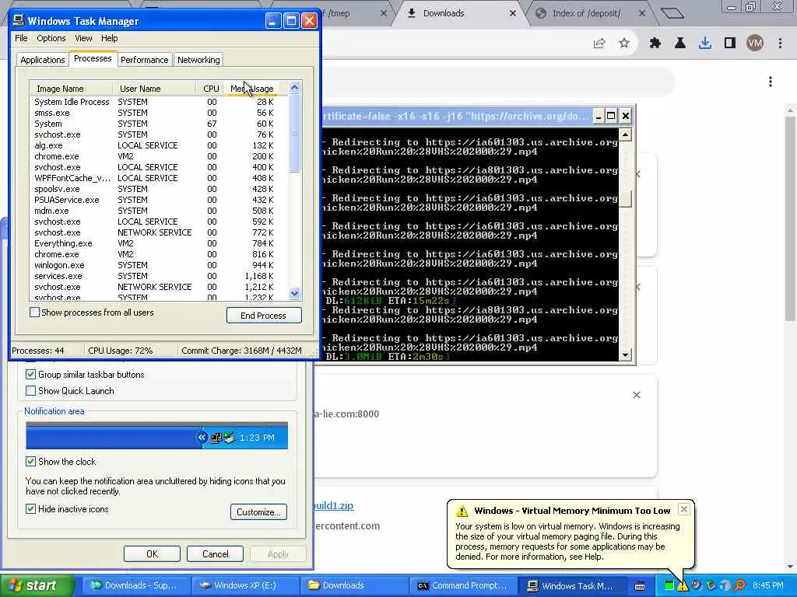Open Chrome extensions puzzle icon
Screen dimensions: 797x597
tap(655, 44)
